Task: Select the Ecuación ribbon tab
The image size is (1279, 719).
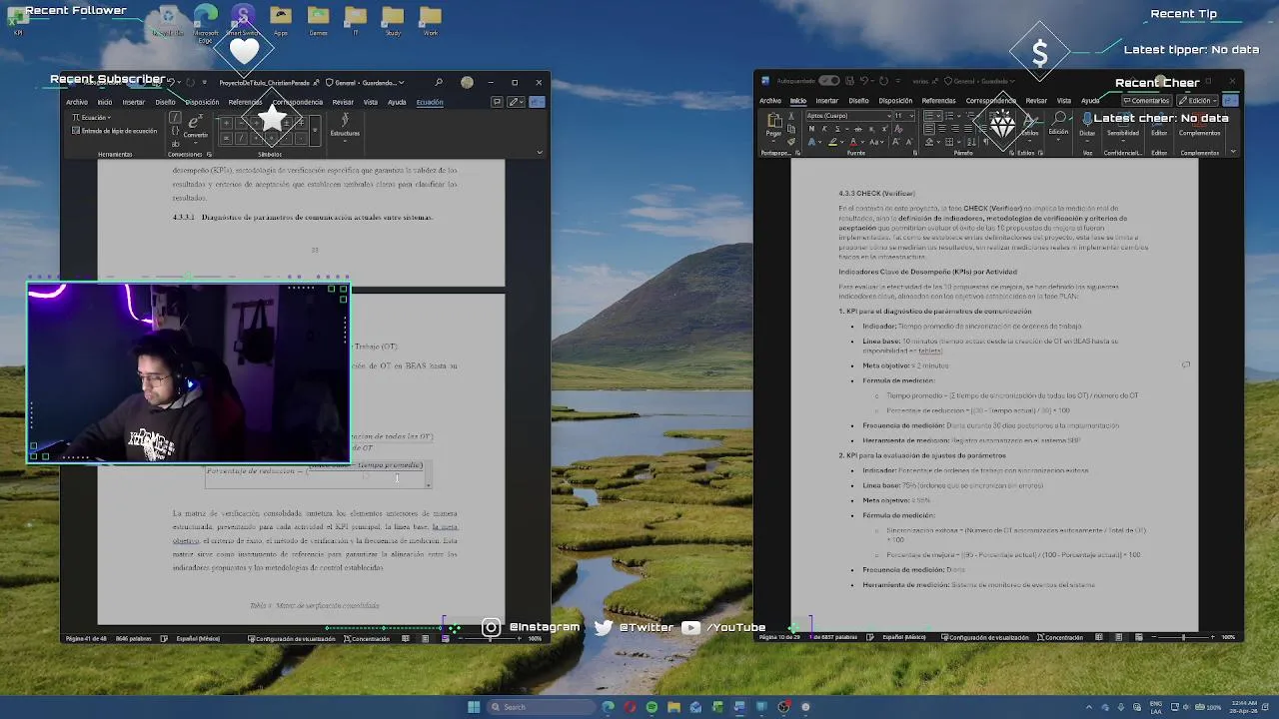Action: (x=430, y=102)
